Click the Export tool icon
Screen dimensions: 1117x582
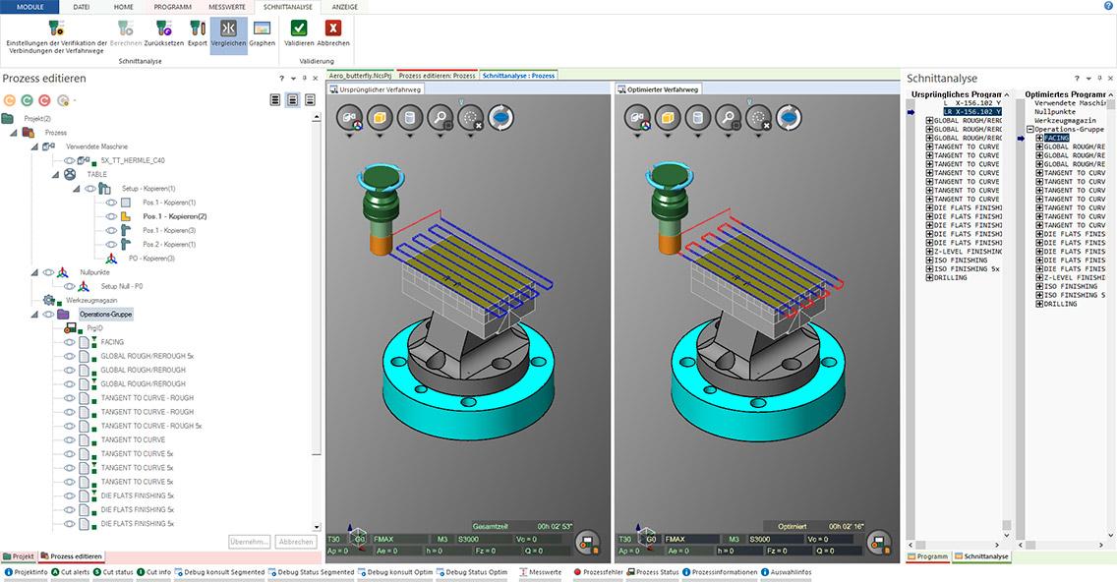tap(198, 29)
